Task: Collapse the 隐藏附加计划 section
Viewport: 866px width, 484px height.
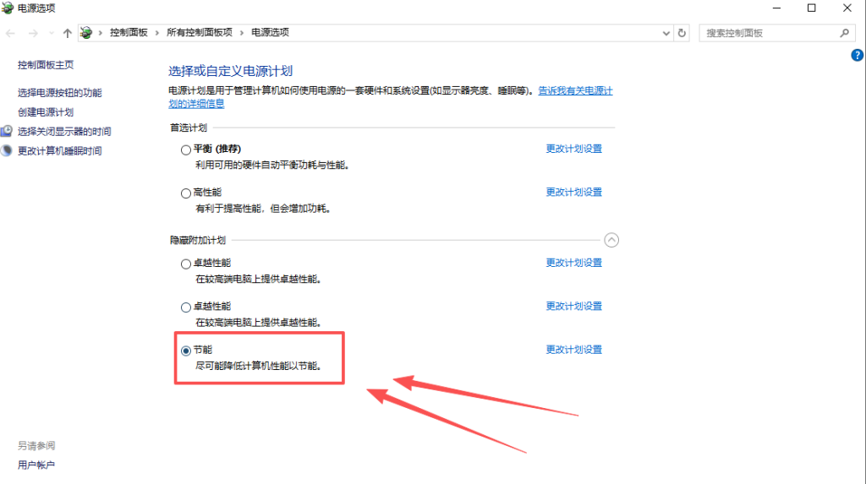Action: (x=612, y=240)
